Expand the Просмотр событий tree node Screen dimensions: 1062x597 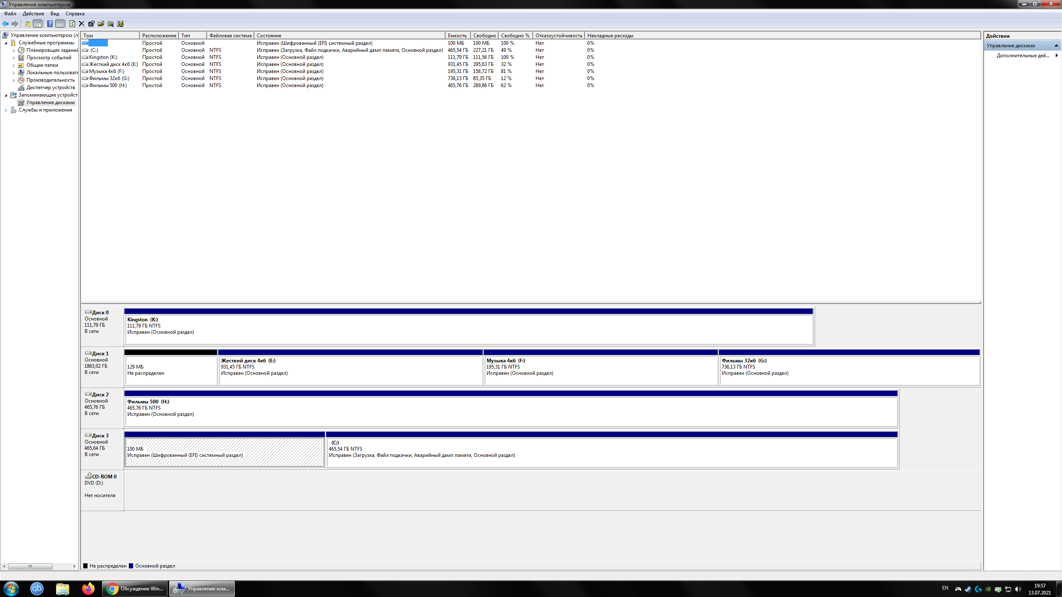tap(14, 58)
